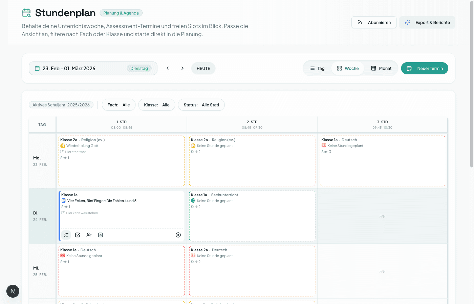474x304 pixels.
Task: Open the Klasse filter dropdown
Action: (157, 105)
